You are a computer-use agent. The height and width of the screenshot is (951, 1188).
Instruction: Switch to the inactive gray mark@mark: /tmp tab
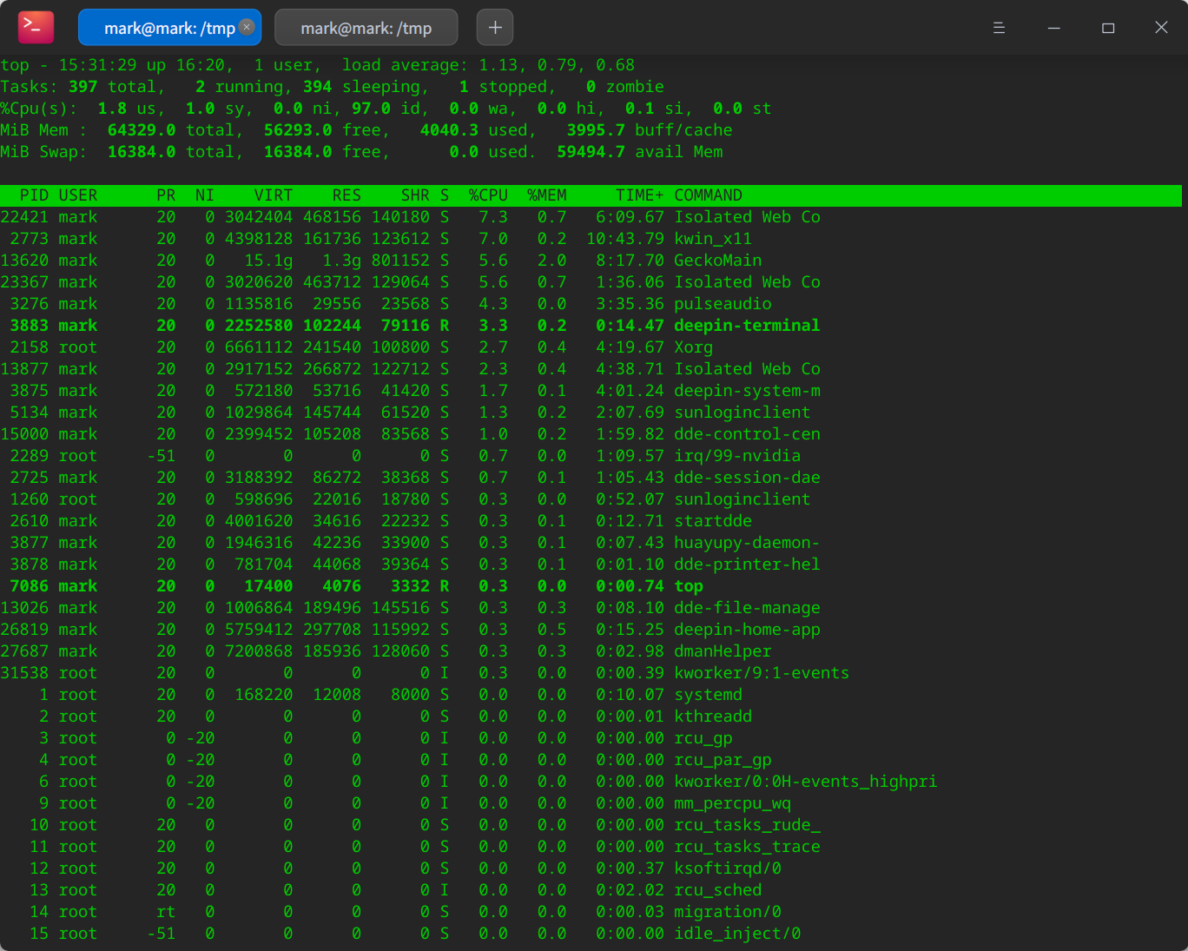pos(366,28)
